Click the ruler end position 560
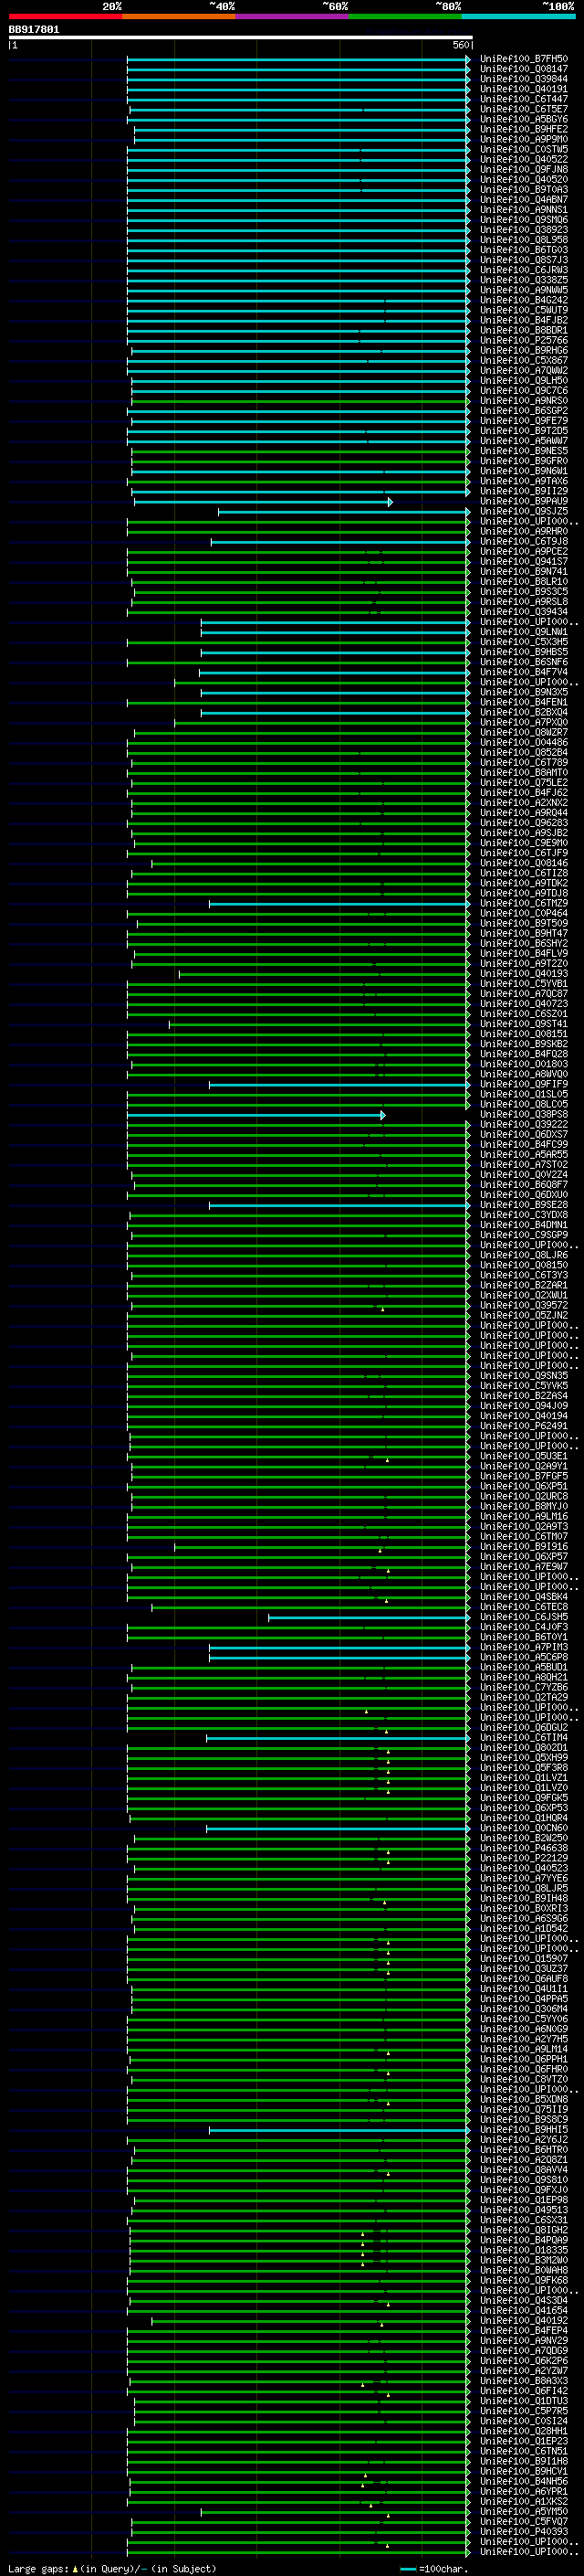Viewport: 584px width, 2576px height. [461, 46]
